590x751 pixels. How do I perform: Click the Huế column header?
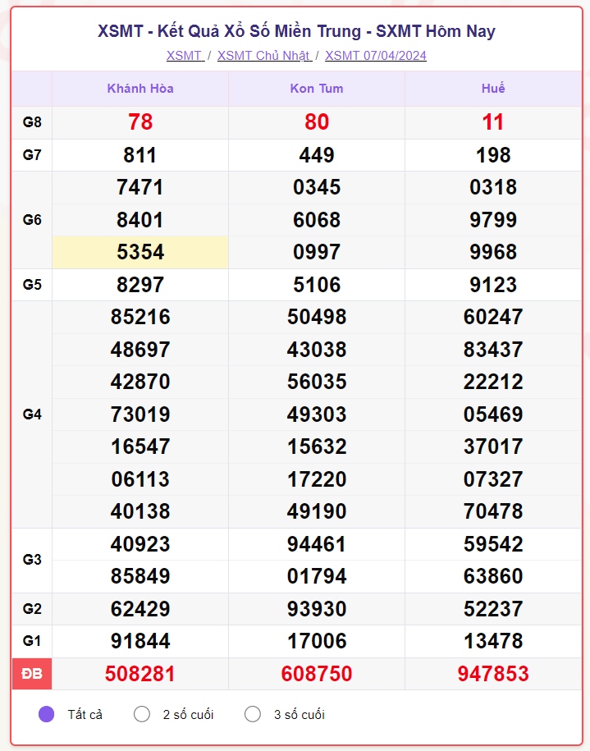tap(493, 89)
